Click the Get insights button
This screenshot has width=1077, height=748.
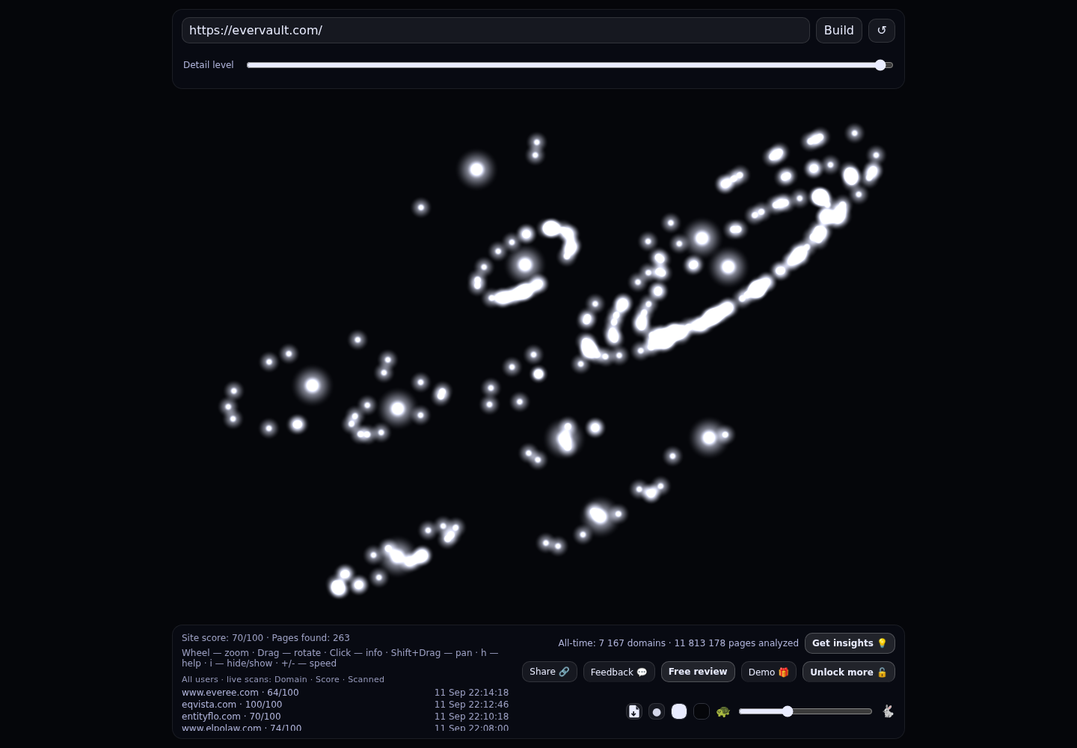pyautogui.click(x=850, y=643)
